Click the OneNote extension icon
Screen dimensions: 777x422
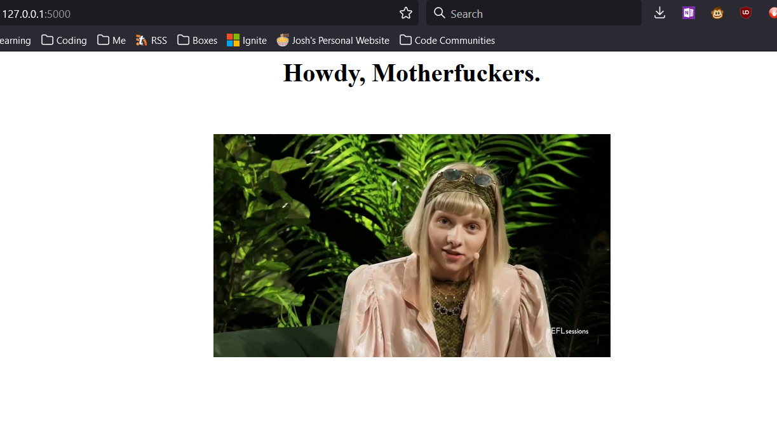pos(689,13)
